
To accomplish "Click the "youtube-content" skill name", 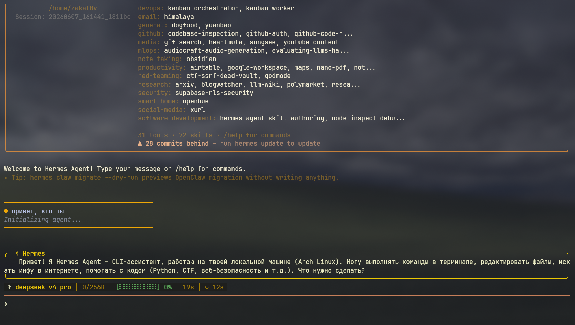I will click(x=311, y=42).
